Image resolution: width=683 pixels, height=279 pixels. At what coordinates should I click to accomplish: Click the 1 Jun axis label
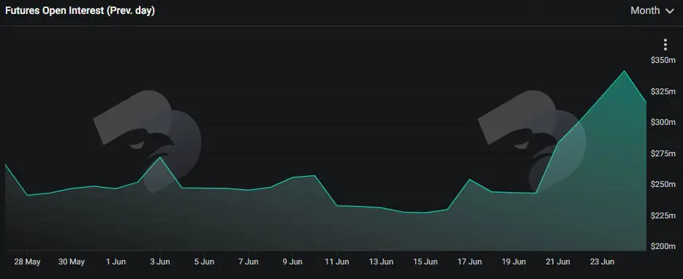(116, 261)
